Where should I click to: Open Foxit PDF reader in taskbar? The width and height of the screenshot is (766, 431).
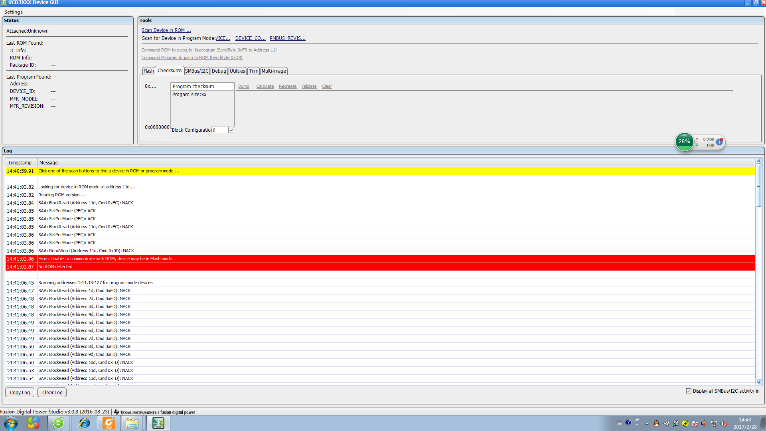(109, 423)
